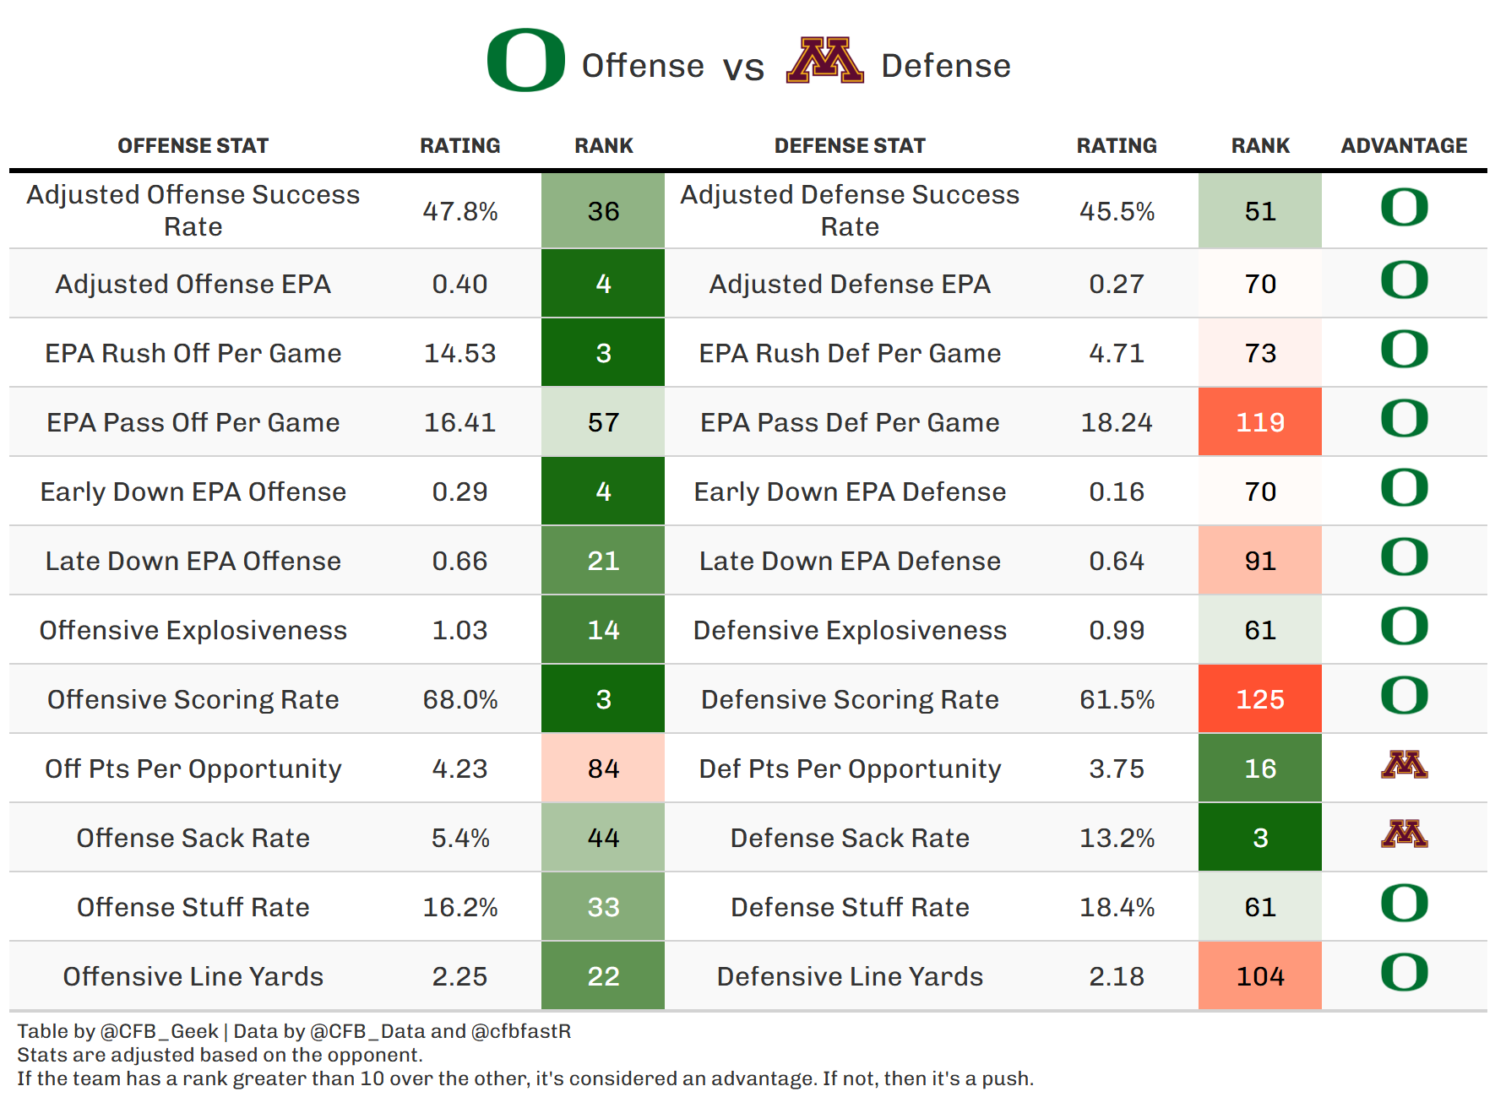This screenshot has width=1495, height=1108.
Task: Click Minnesota advantage icon for Pts Per Opportunity
Action: point(1404,765)
